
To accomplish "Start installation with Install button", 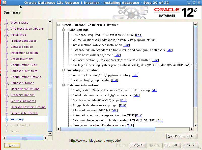I will (x=173, y=145).
